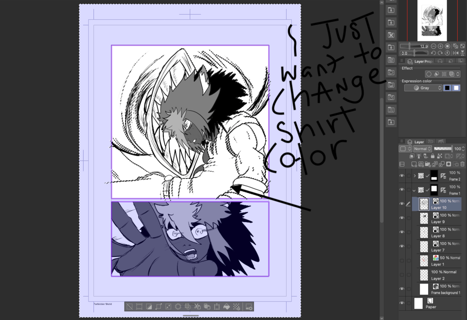Flip the canvas vertically in Navigator
The height and width of the screenshot is (320, 467).
point(463,53)
